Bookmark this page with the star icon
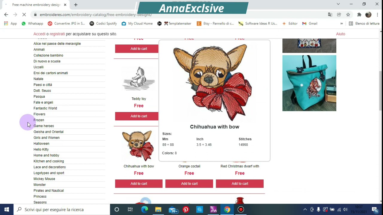 (348, 15)
